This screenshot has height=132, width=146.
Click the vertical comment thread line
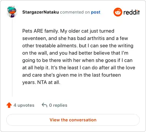[x=12, y=58]
